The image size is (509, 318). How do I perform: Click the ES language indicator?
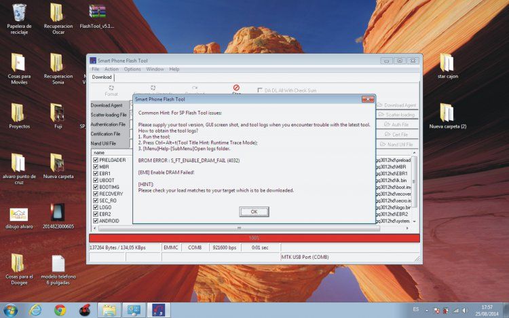pos(416,309)
